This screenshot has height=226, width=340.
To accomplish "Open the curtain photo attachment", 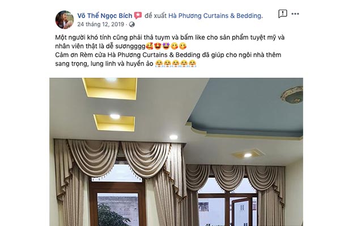I will (176, 152).
